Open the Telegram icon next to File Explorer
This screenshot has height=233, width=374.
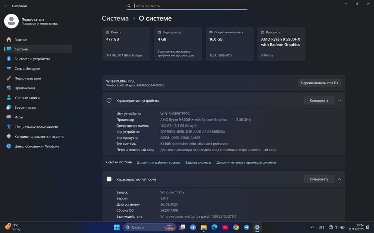pos(193,227)
